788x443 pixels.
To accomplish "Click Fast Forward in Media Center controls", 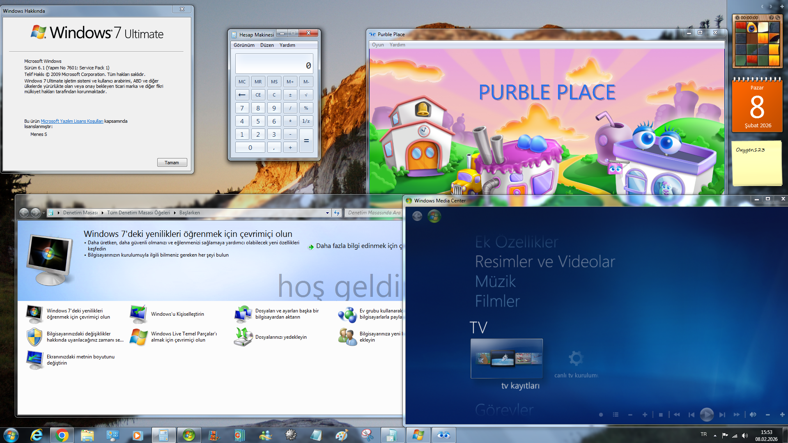I will click(737, 415).
